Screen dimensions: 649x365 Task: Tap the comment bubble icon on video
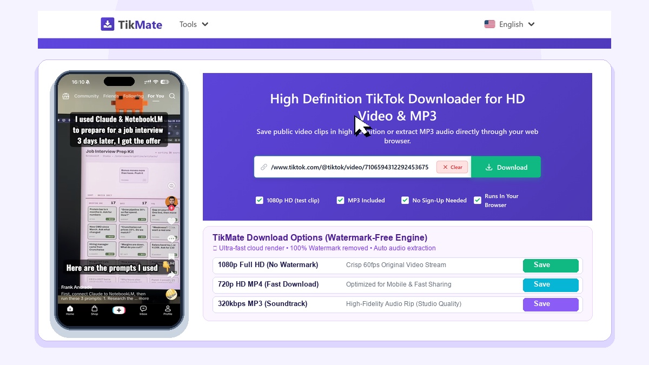pyautogui.click(x=171, y=239)
